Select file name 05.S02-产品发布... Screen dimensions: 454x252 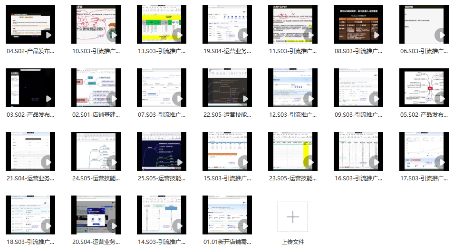pyautogui.click(x=424, y=115)
